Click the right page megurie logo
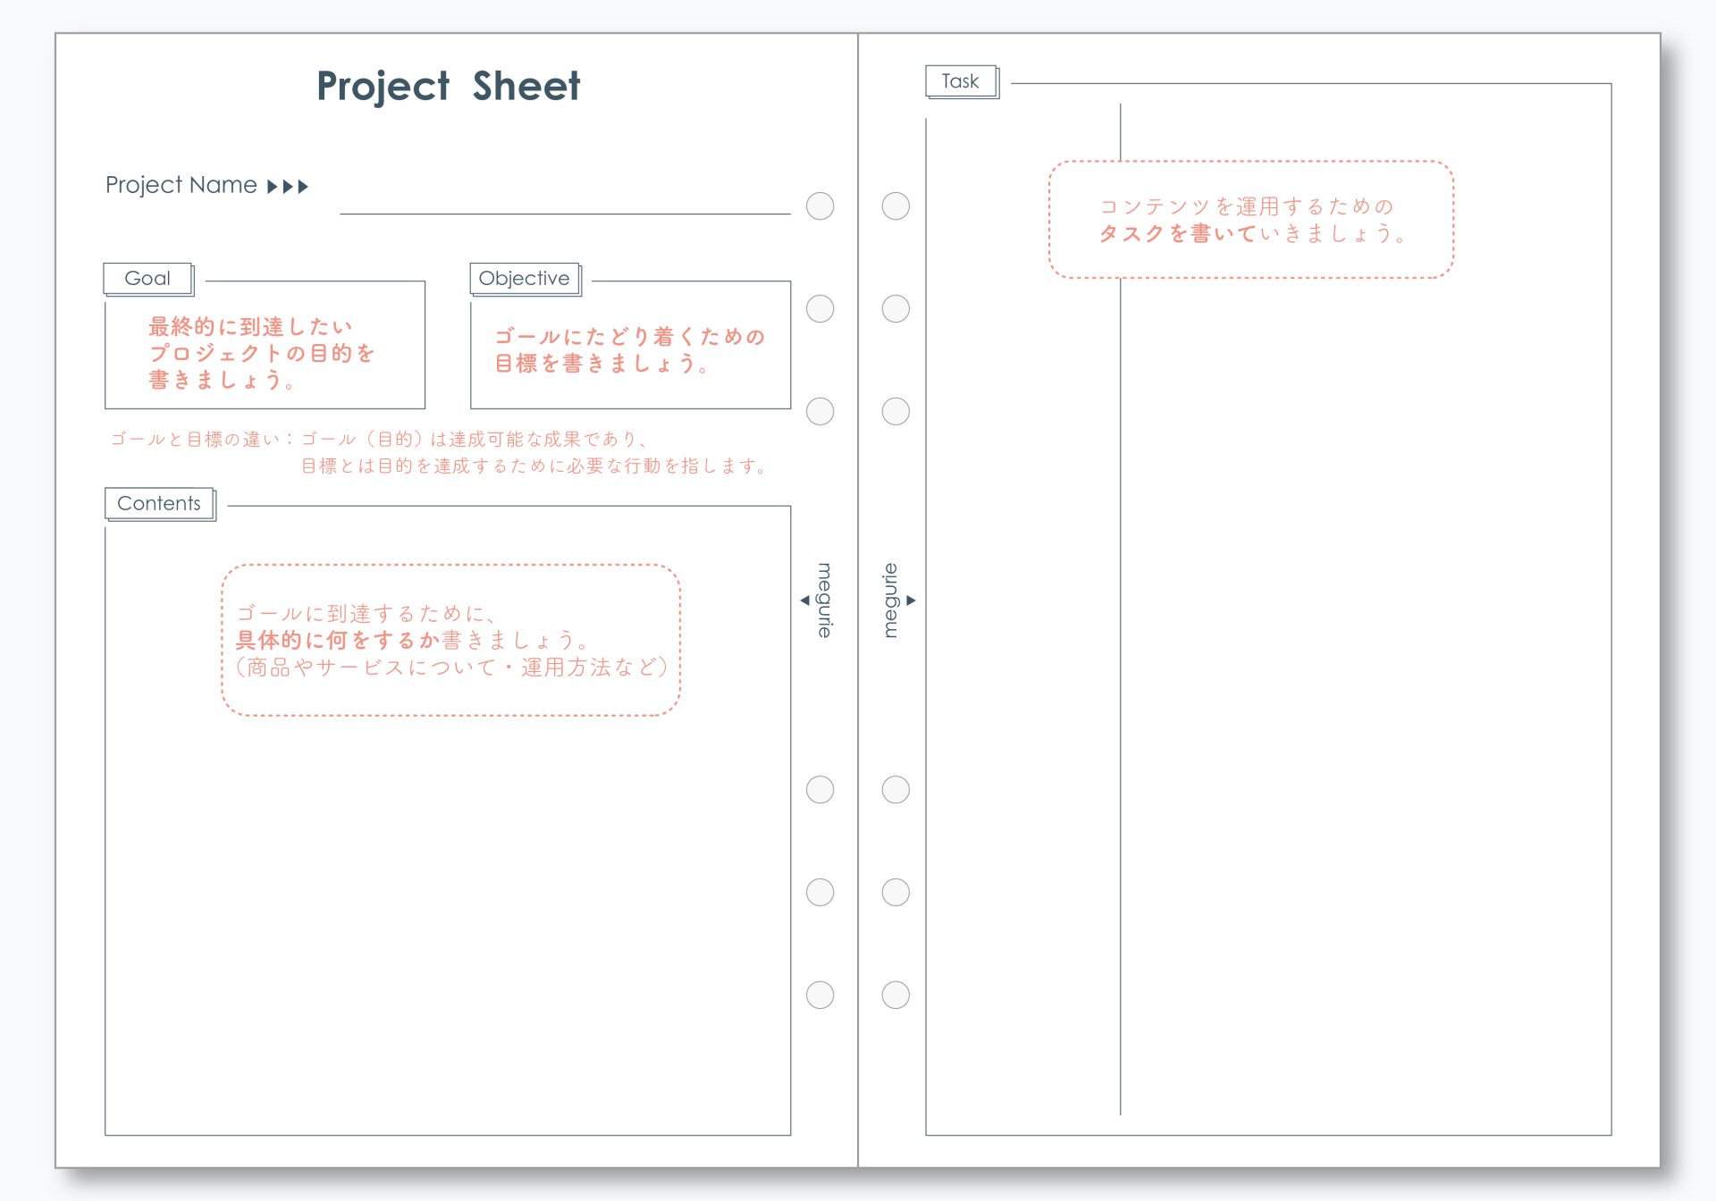The image size is (1716, 1201). 892,600
